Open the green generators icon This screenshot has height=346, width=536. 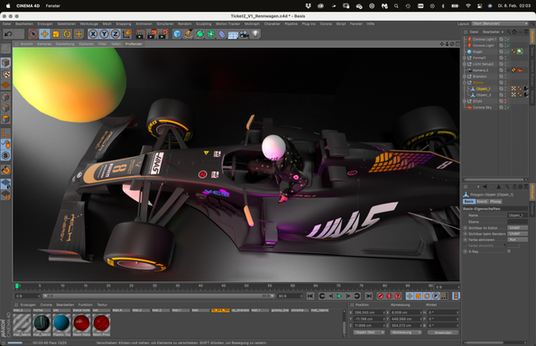tap(199, 33)
